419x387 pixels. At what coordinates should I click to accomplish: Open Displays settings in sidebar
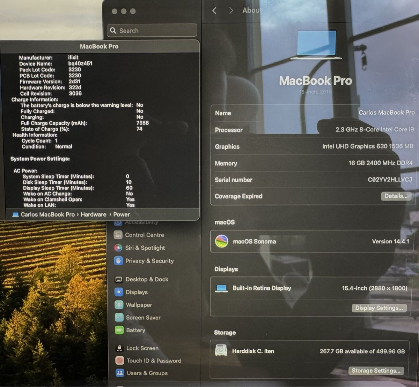click(131, 292)
